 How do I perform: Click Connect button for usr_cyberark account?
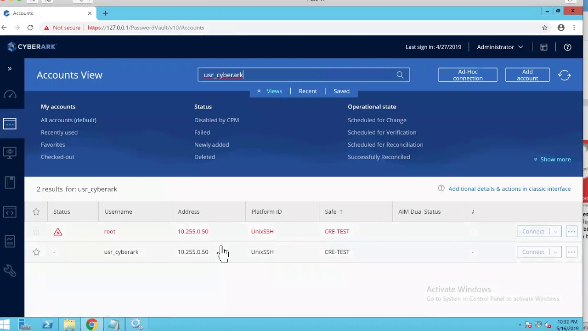[533, 252]
